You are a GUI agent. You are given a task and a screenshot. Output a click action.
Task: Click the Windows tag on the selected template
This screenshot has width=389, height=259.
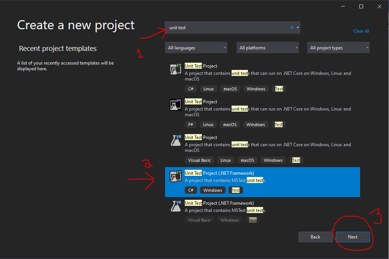click(212, 190)
